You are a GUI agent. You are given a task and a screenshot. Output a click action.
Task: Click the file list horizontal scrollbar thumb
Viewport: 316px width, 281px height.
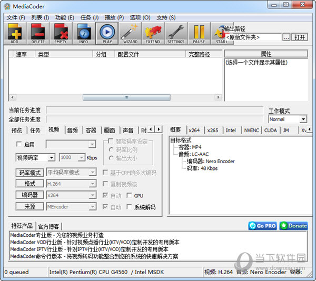126,97
